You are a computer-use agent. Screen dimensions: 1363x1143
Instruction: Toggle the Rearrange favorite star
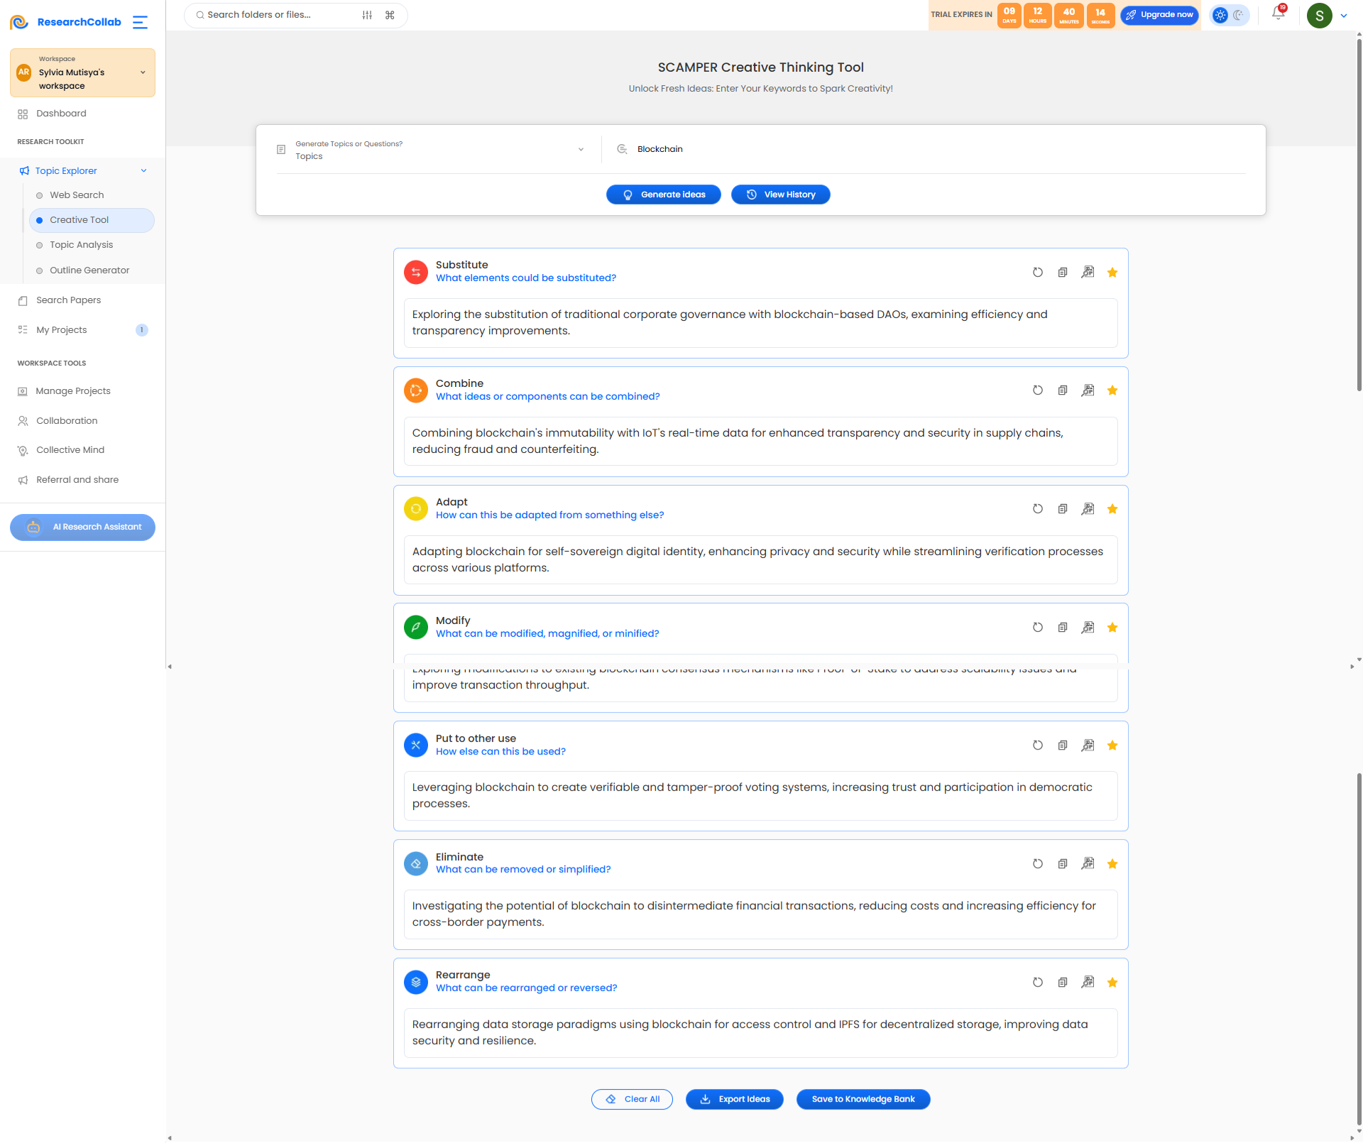tap(1112, 983)
